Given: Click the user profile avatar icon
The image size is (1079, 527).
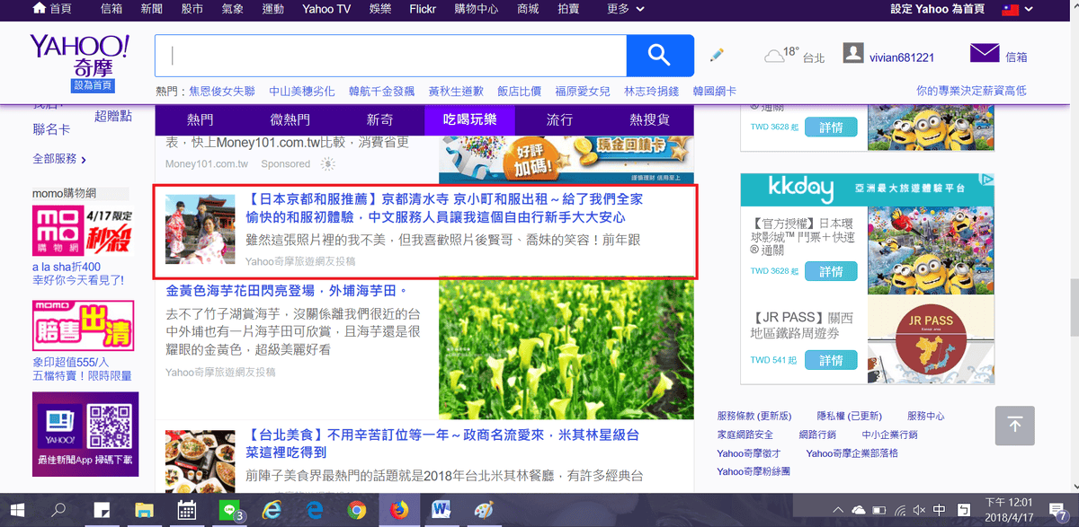Looking at the screenshot, I should click(x=853, y=54).
